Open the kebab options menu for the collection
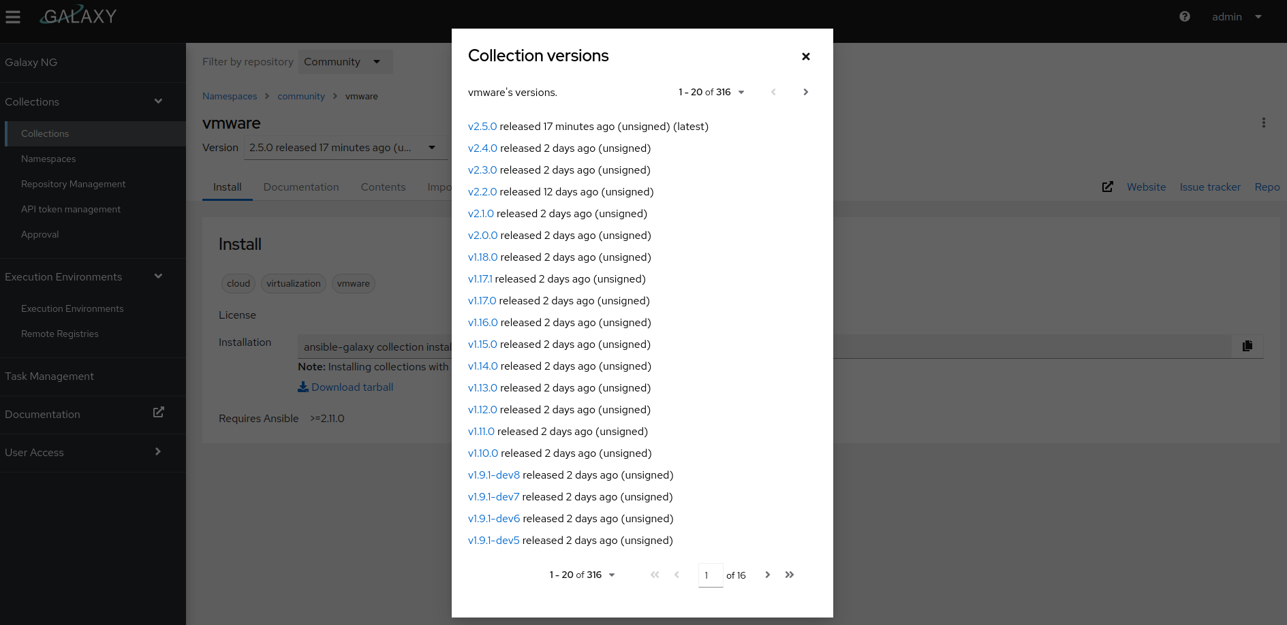Screen dimensions: 1287x625 (1264, 123)
